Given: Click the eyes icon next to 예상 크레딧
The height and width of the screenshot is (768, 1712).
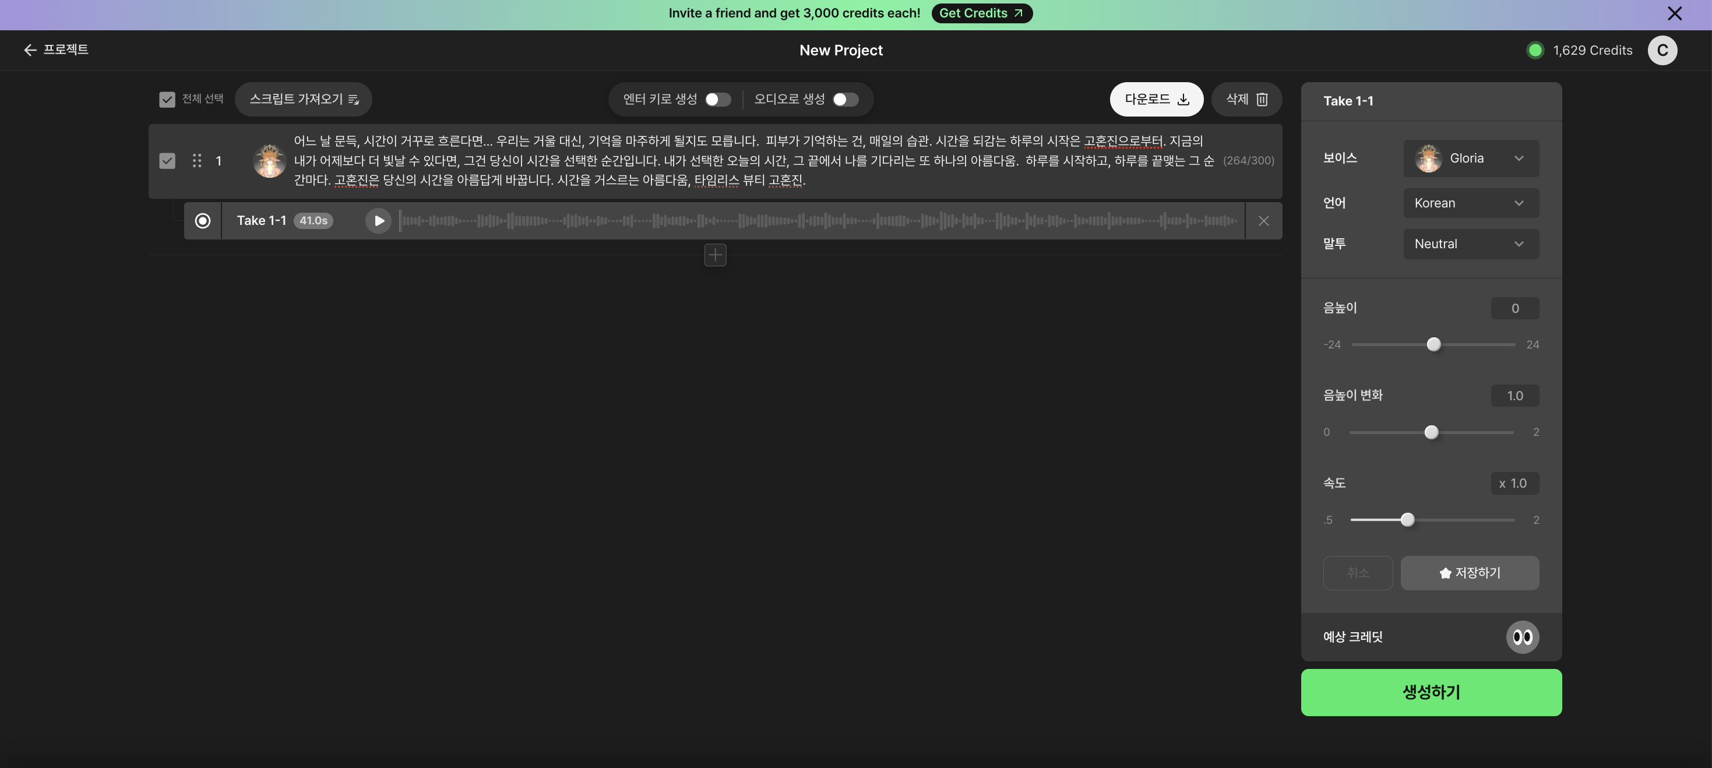Looking at the screenshot, I should coord(1523,636).
